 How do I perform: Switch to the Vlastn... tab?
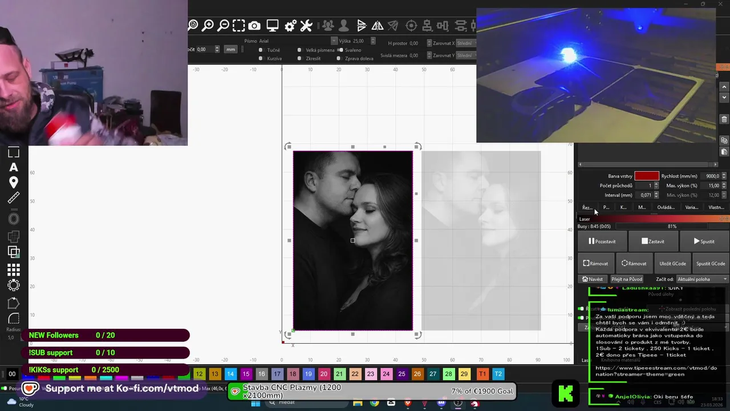click(x=716, y=207)
